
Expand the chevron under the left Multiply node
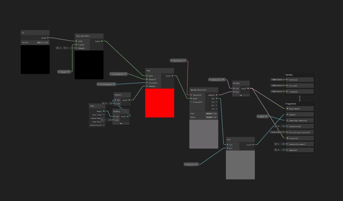click(x=121, y=123)
